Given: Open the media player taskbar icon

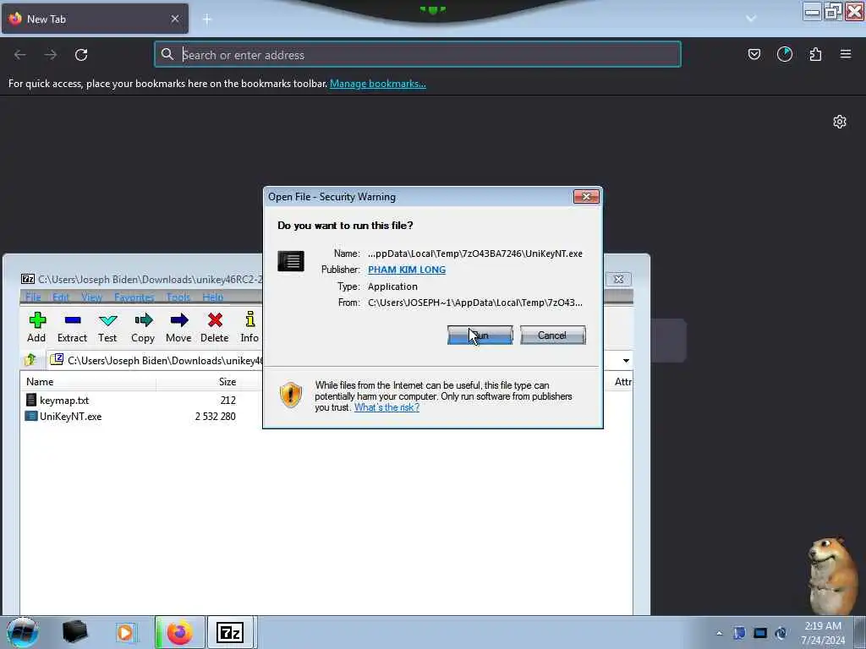Looking at the screenshot, I should [125, 632].
